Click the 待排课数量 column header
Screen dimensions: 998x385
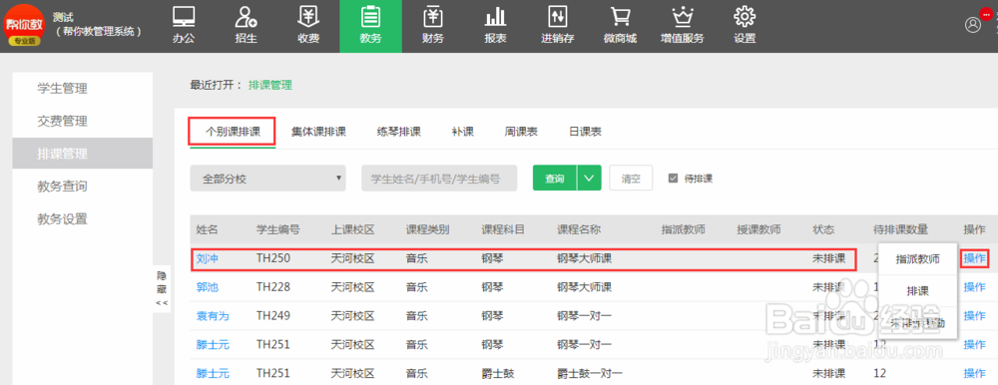[900, 229]
